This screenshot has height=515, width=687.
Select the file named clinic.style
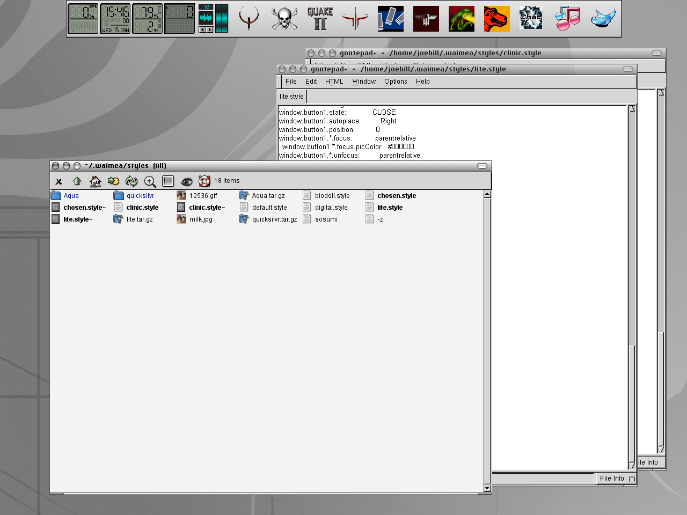coord(136,208)
